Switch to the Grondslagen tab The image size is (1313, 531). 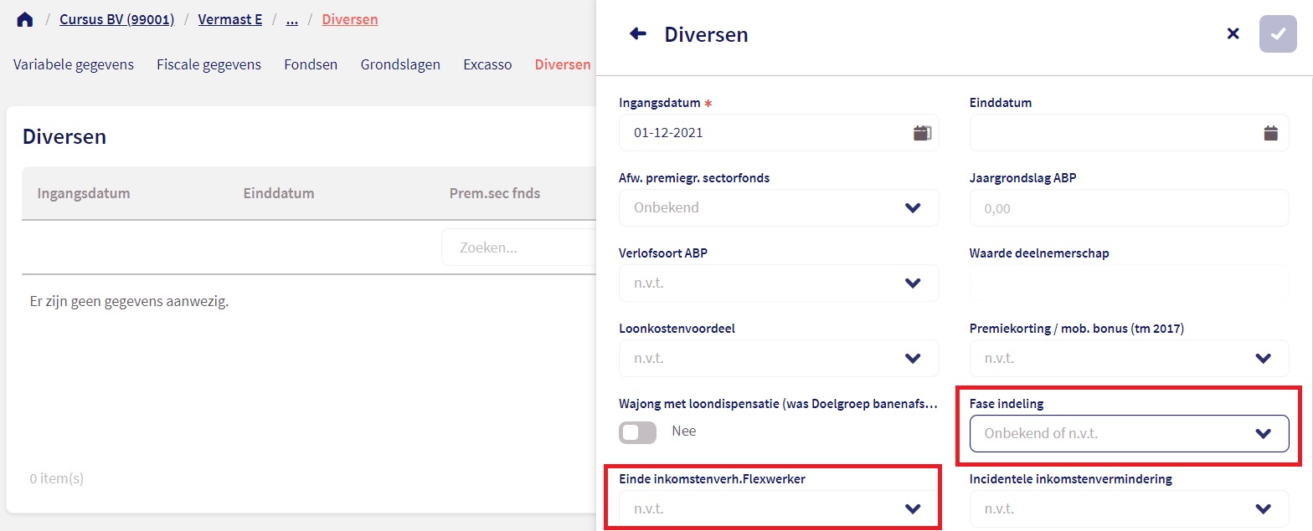tap(400, 64)
